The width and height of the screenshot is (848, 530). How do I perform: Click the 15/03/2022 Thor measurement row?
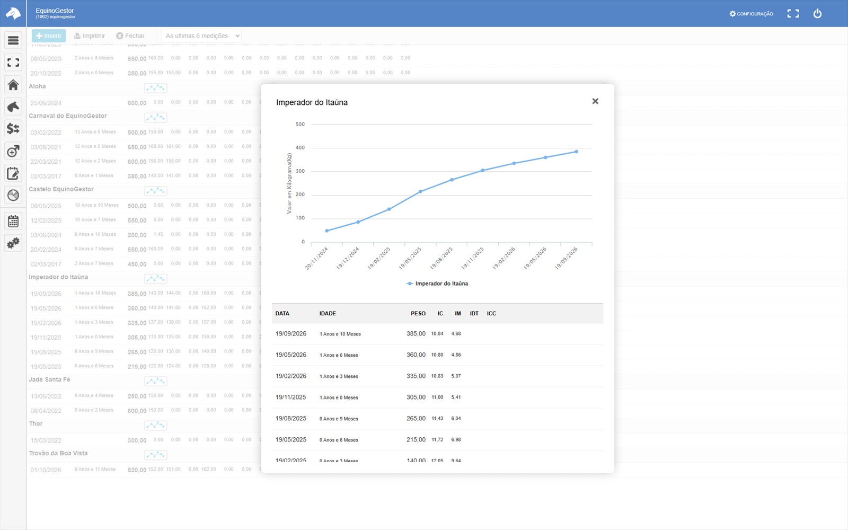point(143,440)
